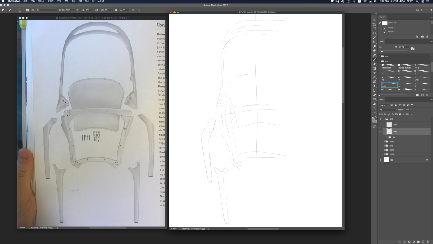Open the brush preset picker dropdown
This screenshot has width=433, height=244.
23,10
